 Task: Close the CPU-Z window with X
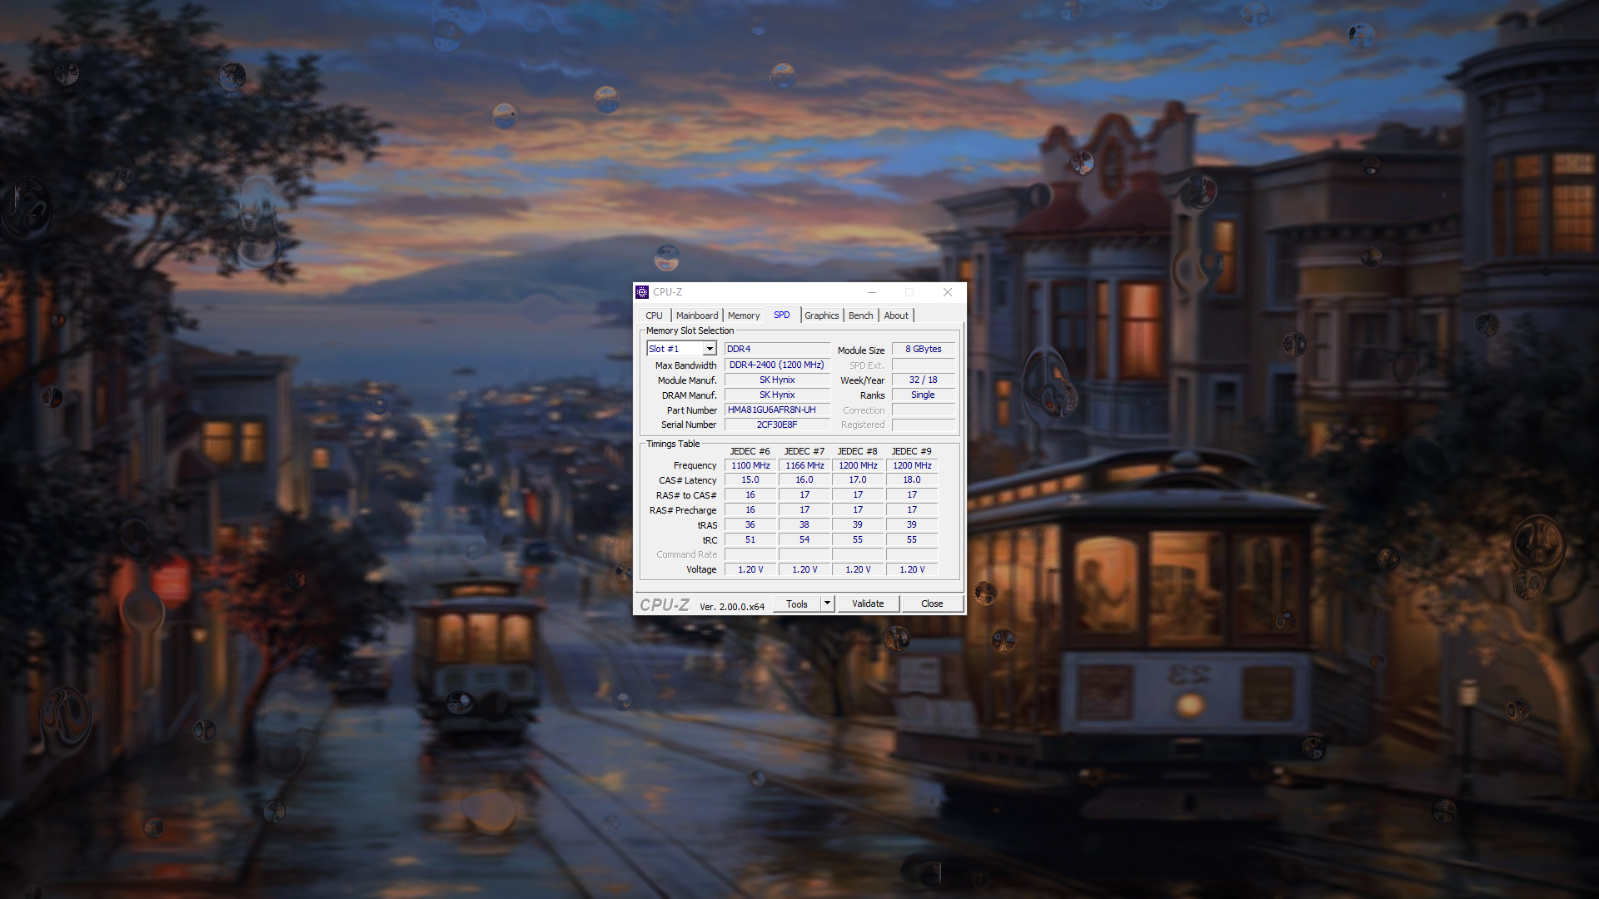pyautogui.click(x=947, y=292)
